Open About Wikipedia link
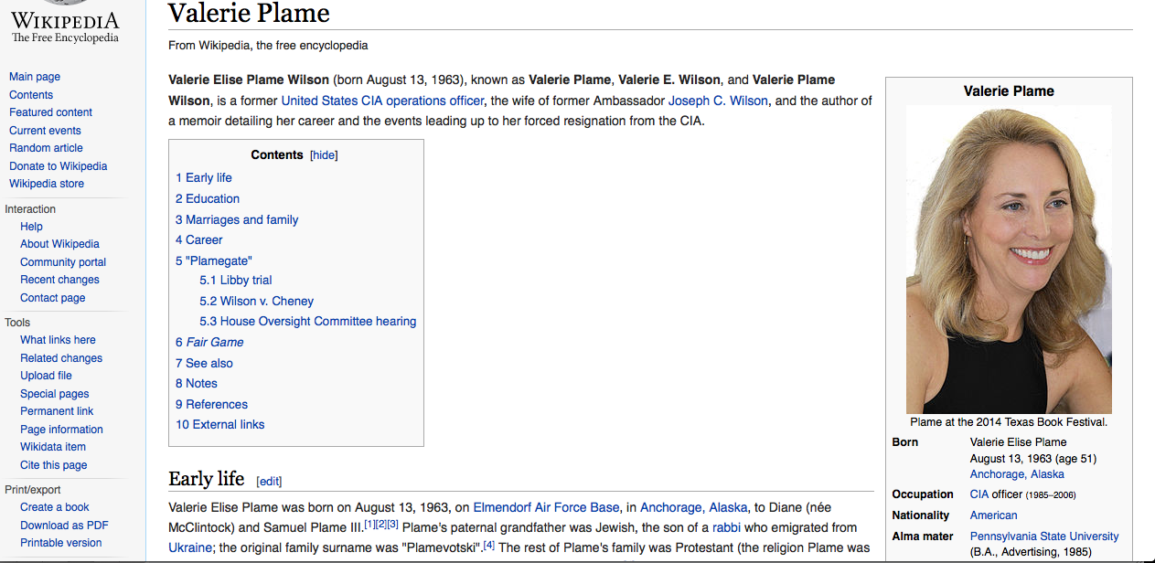Screen dimensions: 1155x563 pos(60,244)
